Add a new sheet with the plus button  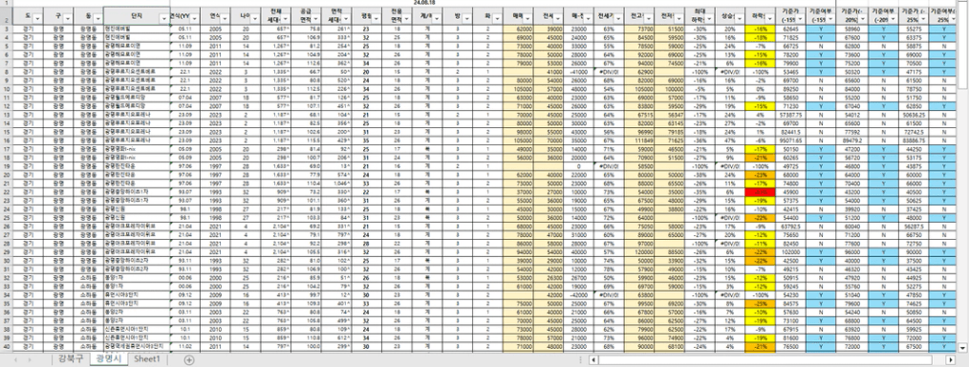tap(189, 359)
